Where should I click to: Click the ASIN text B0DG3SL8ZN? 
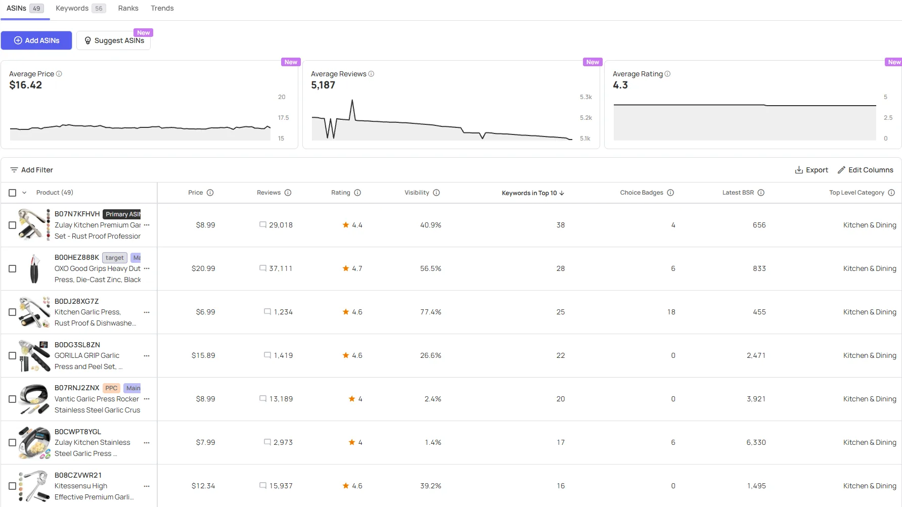(77, 345)
